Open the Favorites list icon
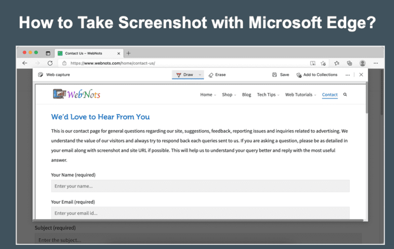 [x=337, y=63]
